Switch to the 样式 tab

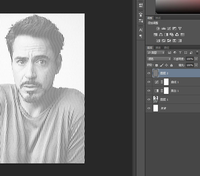pos(158,18)
